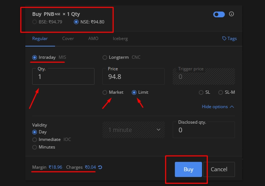This screenshot has height=186, width=265.
Task: Select the SL order type
Action: pyautogui.click(x=204, y=92)
